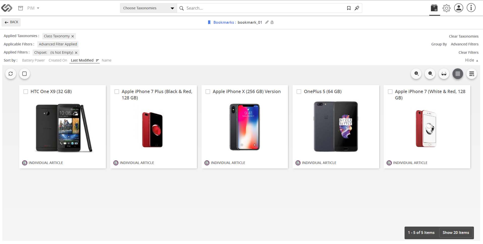Click Clear Taxonomies
This screenshot has width=483, height=244.
[x=464, y=36]
